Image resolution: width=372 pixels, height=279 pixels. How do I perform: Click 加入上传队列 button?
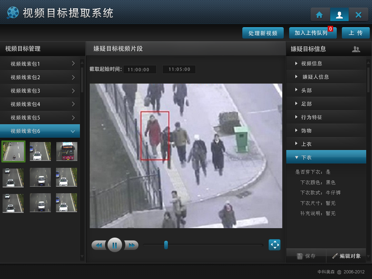click(313, 33)
